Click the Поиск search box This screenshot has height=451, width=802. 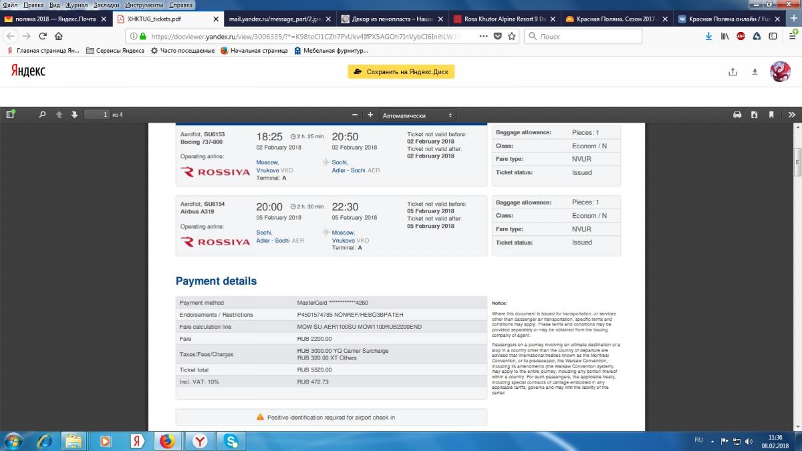click(583, 36)
